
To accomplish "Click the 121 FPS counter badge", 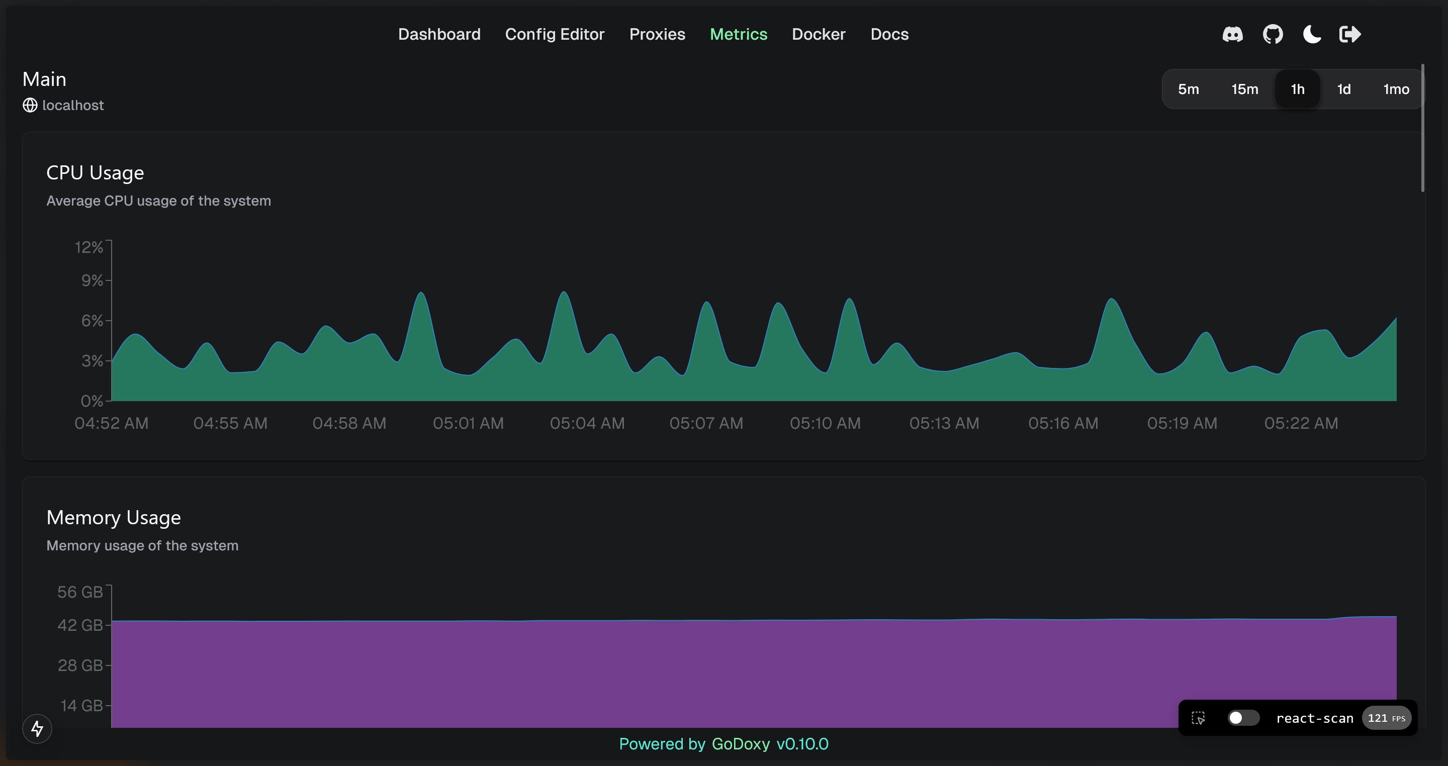I will point(1386,718).
